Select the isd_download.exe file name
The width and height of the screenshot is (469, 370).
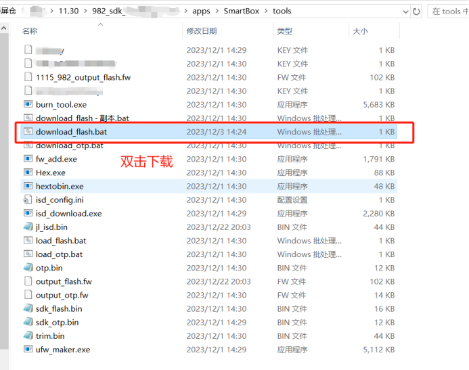click(68, 213)
